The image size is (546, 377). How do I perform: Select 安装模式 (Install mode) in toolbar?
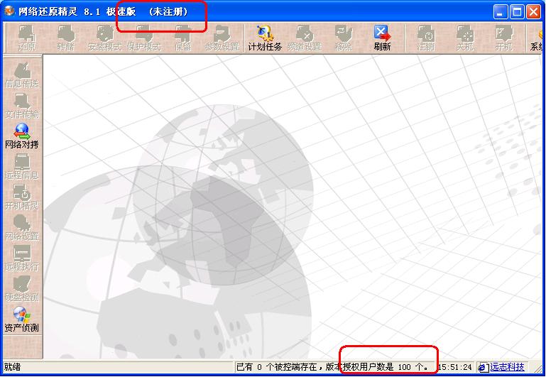point(105,38)
